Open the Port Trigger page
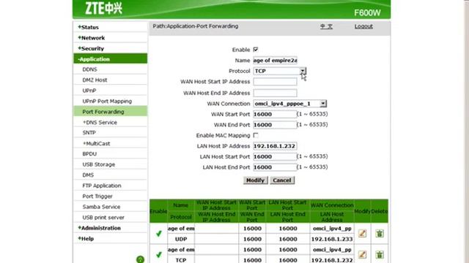This screenshot has height=263, width=469. coord(97,197)
